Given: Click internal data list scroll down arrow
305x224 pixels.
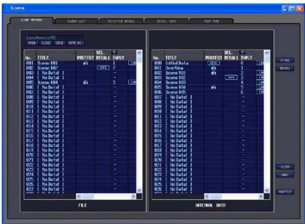Looking at the screenshot, I should (x=267, y=190).
